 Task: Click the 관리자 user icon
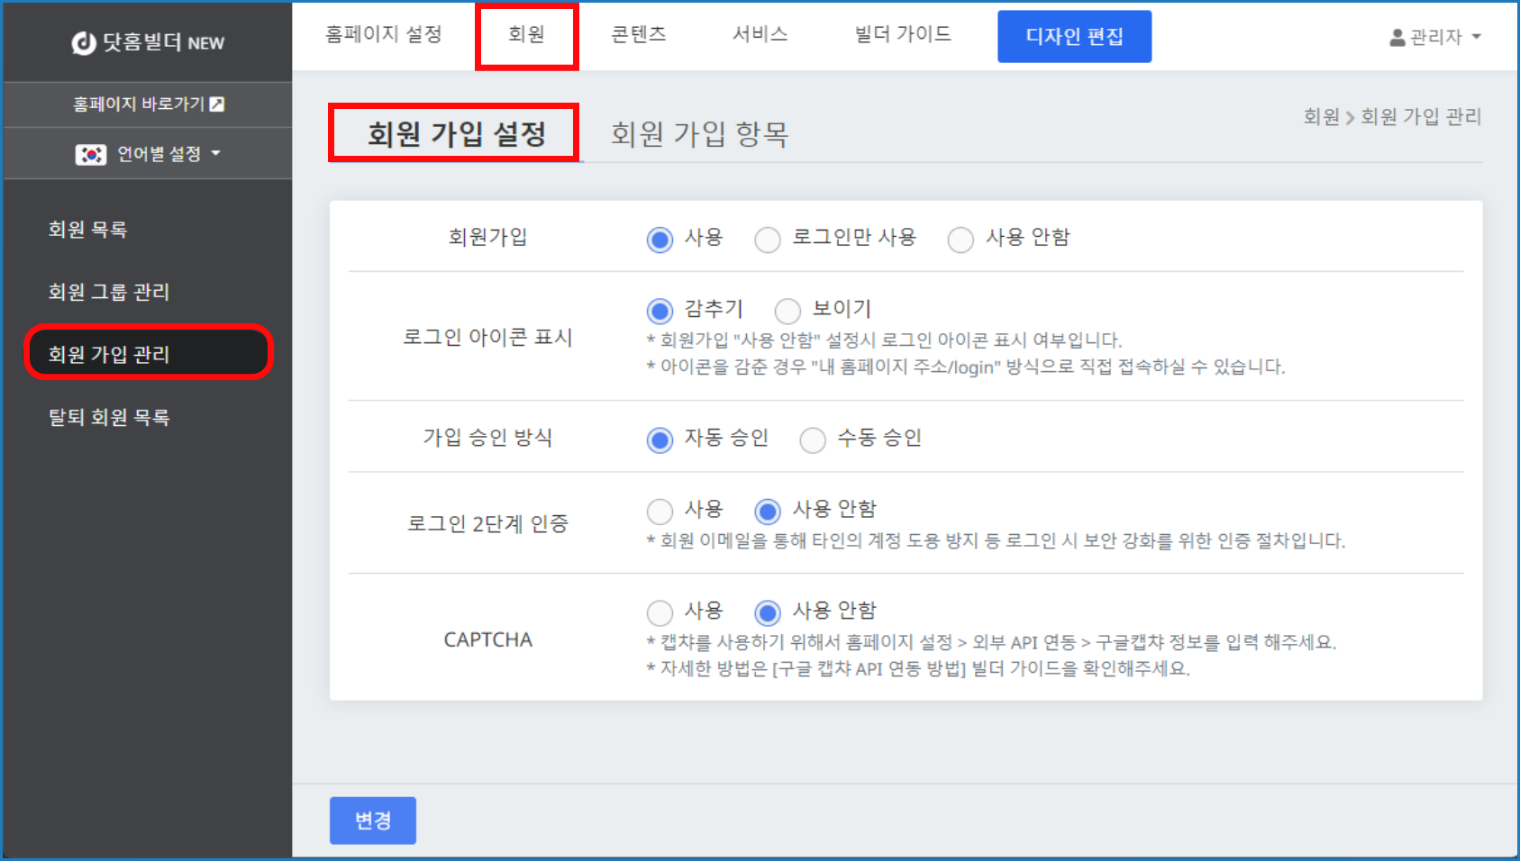point(1397,37)
